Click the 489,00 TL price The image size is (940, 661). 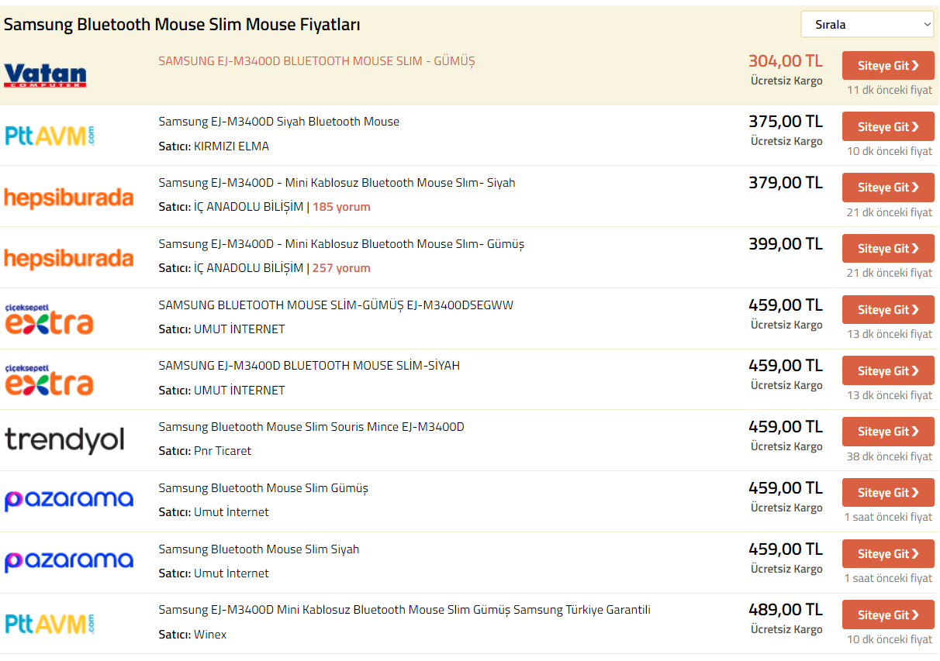[786, 610]
